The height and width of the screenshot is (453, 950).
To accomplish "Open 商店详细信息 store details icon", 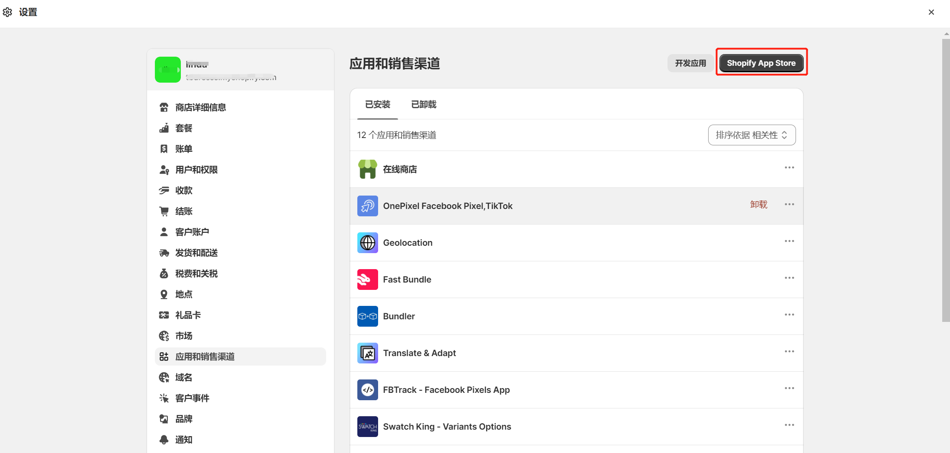I will (164, 107).
